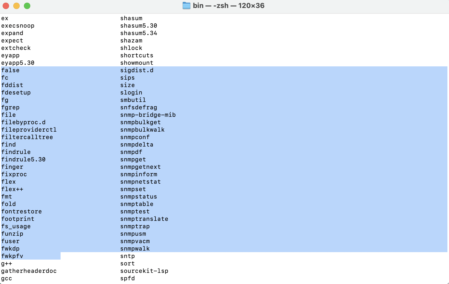Click on sigdist.d in the right column
The image size is (449, 284).
tap(137, 70)
